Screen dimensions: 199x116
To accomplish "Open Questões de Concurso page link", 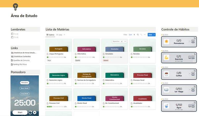I will (x=20, y=60).
